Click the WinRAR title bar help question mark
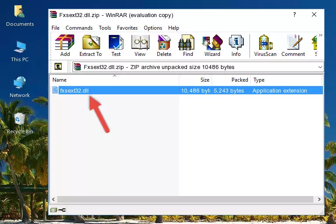 coord(294,14)
